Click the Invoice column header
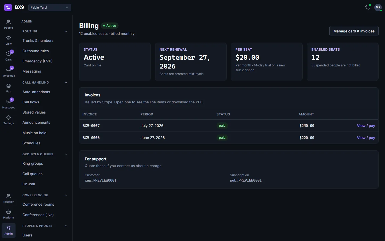 click(90, 114)
